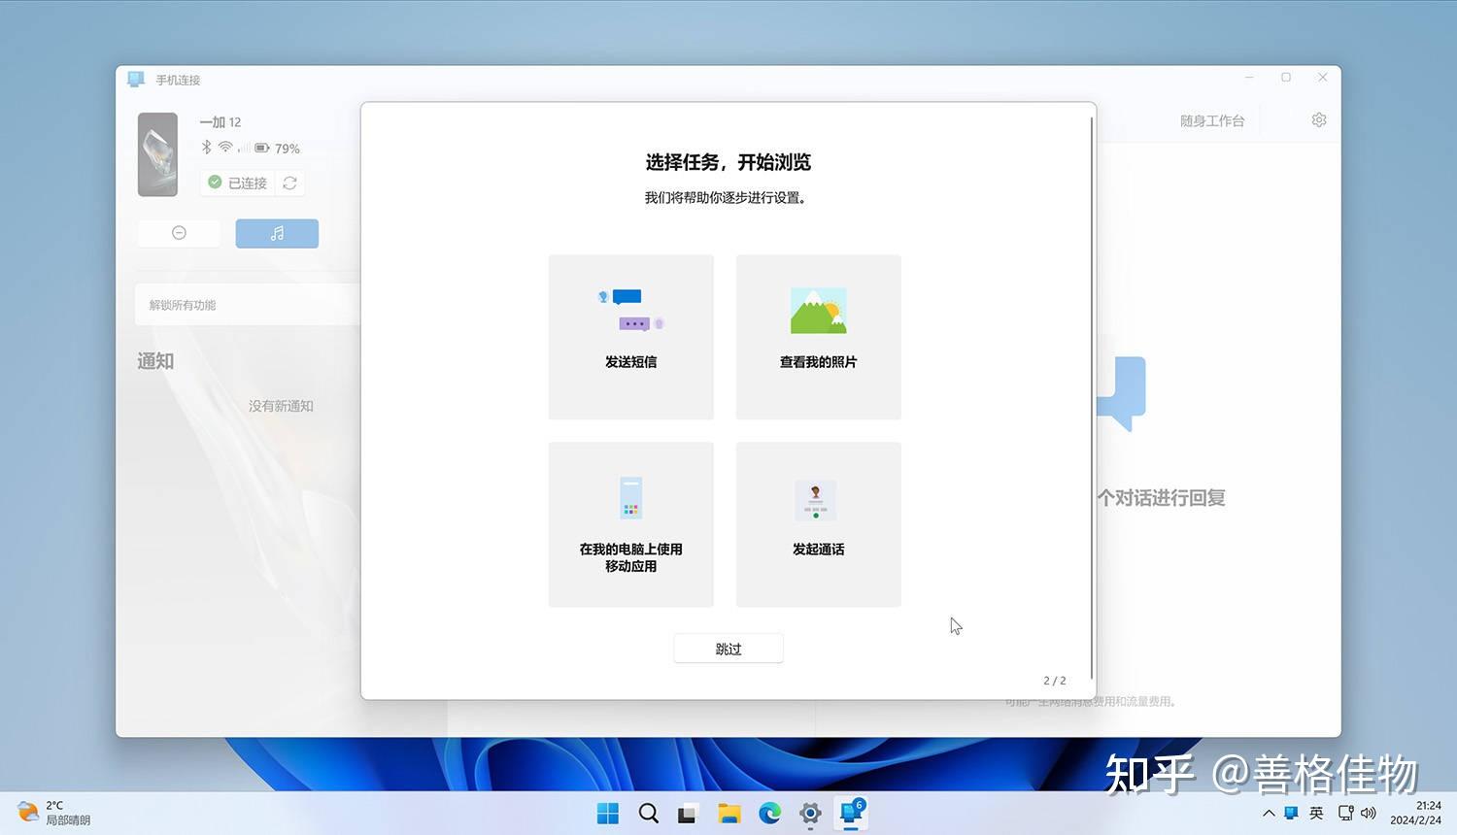1457x835 pixels.
Task: Click the 通知 heading
Action: [x=155, y=361]
